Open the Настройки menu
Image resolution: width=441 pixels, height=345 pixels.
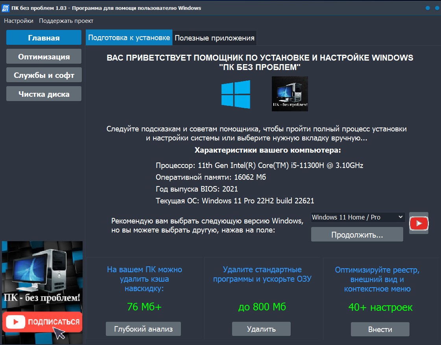[18, 21]
